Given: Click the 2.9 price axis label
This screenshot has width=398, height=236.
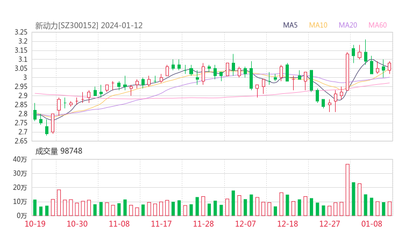Looking at the screenshot, I should click(23, 95).
